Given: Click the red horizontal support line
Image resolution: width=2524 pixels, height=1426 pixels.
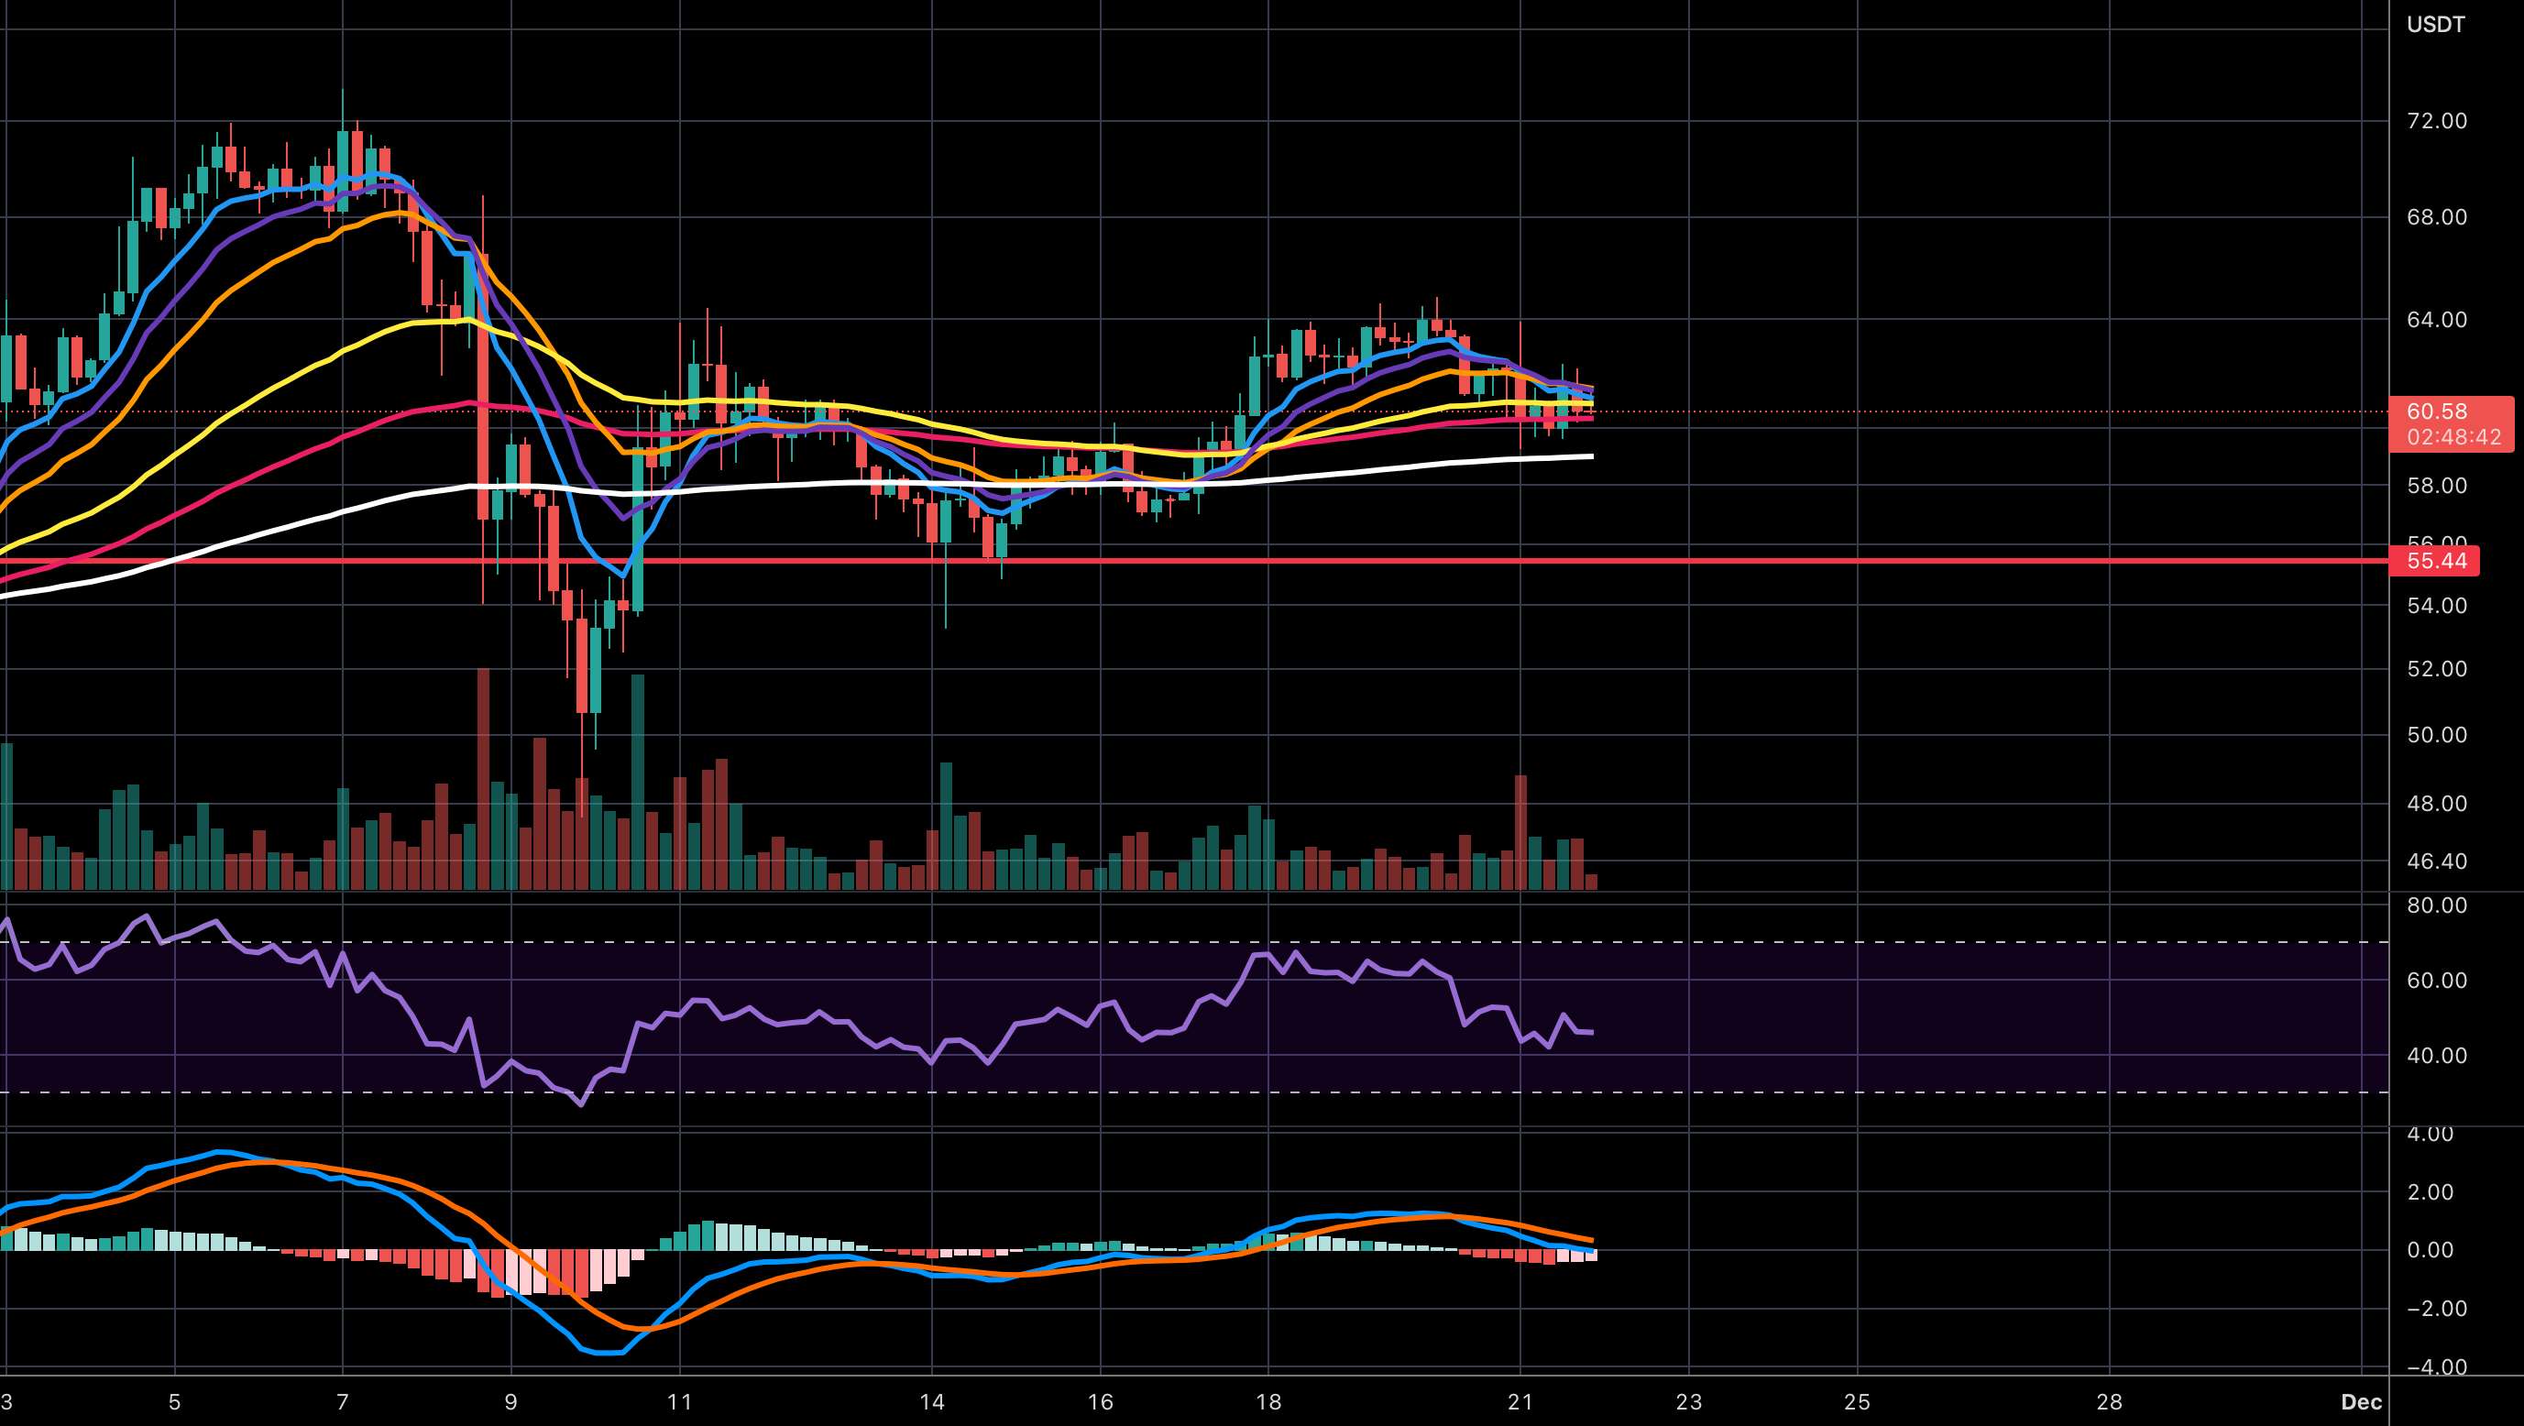Looking at the screenshot, I should [1194, 561].
